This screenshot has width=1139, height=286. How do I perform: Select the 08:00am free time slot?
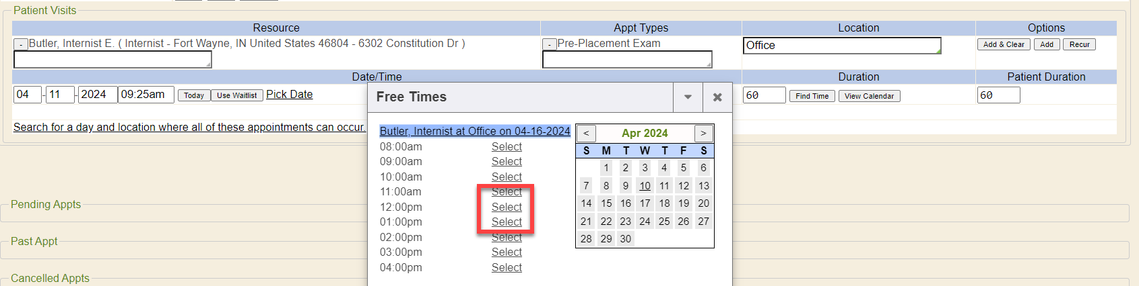click(507, 146)
